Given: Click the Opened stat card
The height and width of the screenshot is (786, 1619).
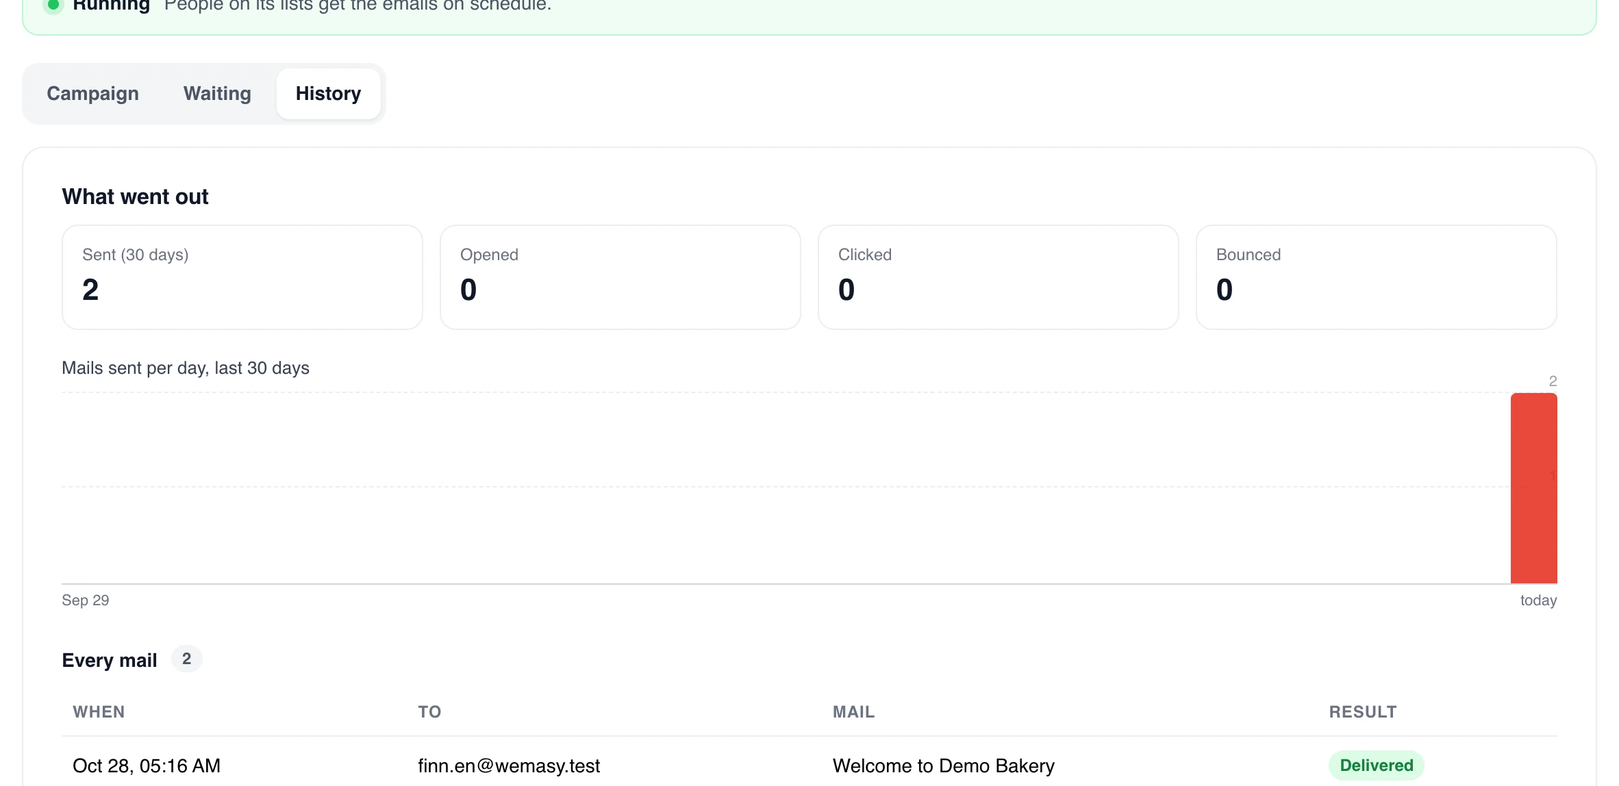Looking at the screenshot, I should coord(620,277).
